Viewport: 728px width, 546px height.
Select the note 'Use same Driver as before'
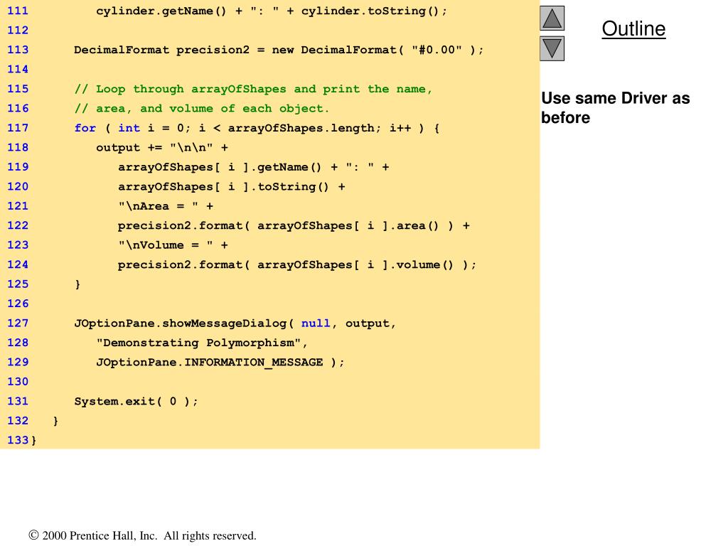pos(616,108)
